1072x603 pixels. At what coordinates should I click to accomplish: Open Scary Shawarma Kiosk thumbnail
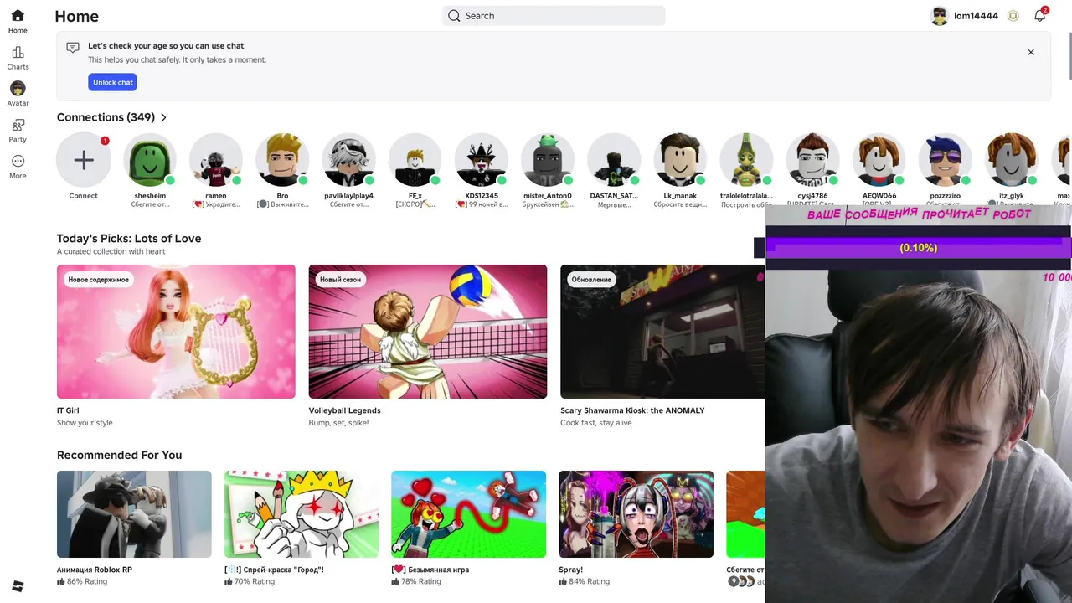tap(662, 332)
